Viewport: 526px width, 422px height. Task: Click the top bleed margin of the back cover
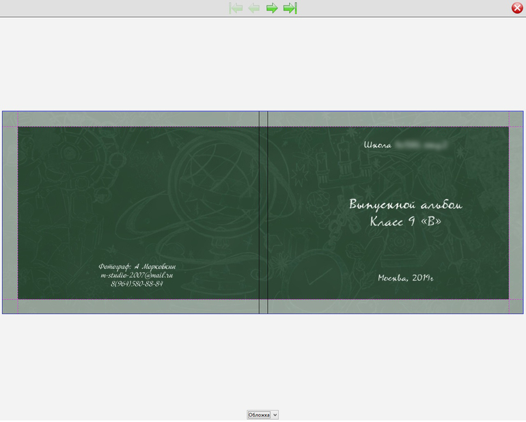coord(137,119)
